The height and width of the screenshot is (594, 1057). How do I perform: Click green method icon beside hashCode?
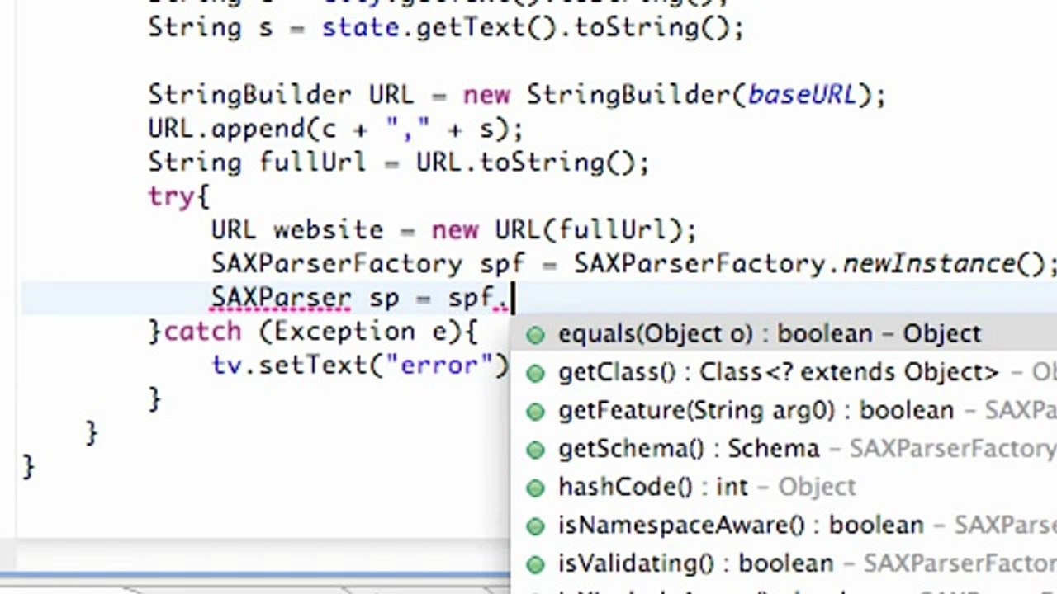click(x=536, y=488)
